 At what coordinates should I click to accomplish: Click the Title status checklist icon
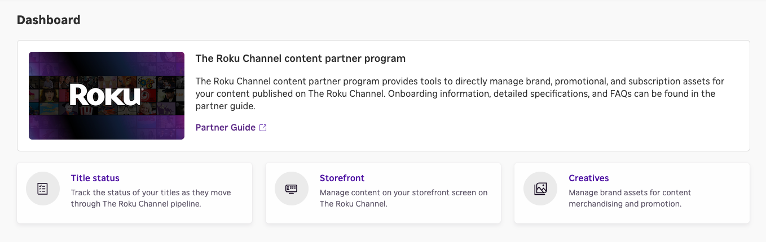pos(43,189)
